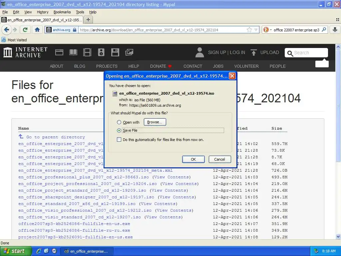
Task: Open the Most Visited bookmarks folder
Action: coord(14,40)
